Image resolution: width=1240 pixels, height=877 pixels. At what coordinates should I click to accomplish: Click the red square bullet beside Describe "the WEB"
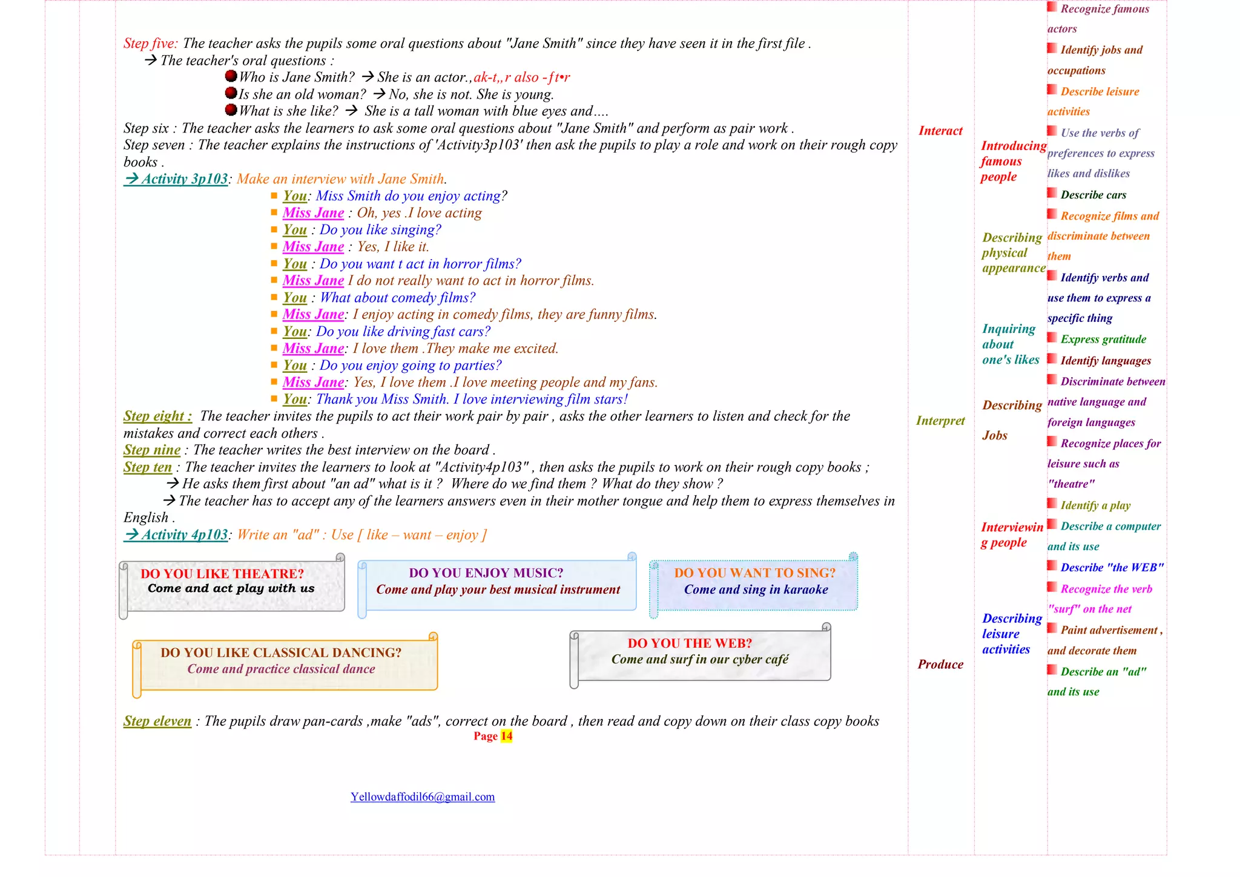(x=1052, y=565)
